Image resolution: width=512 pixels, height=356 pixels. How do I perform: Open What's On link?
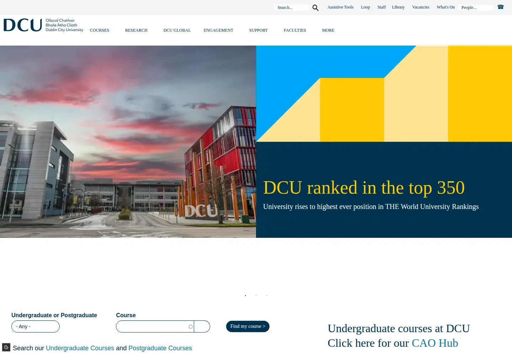[446, 7]
